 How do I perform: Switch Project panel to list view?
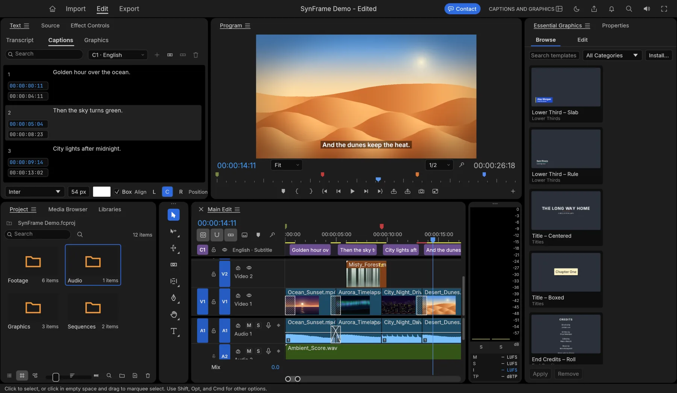point(9,375)
